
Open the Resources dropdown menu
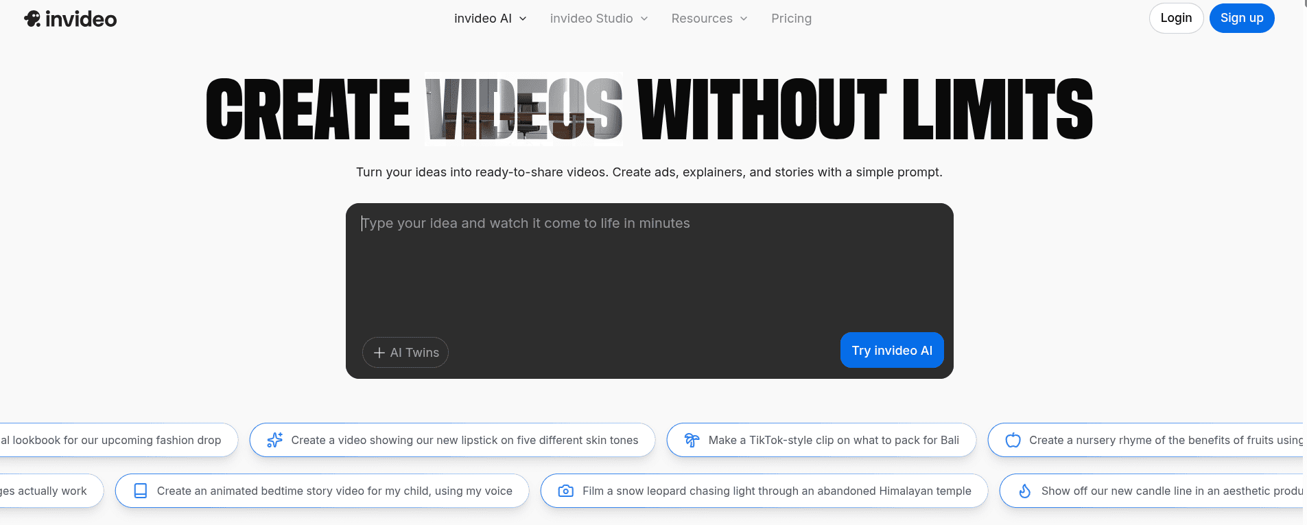coord(709,19)
